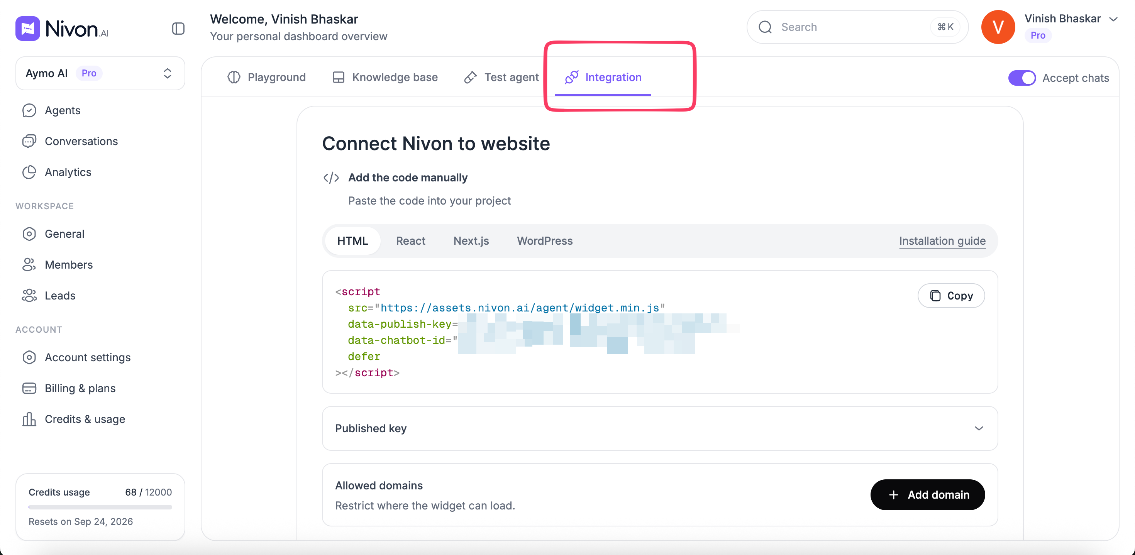Click the Leads group icon
Screen dimensions: 1135x555
pyautogui.click(x=29, y=295)
